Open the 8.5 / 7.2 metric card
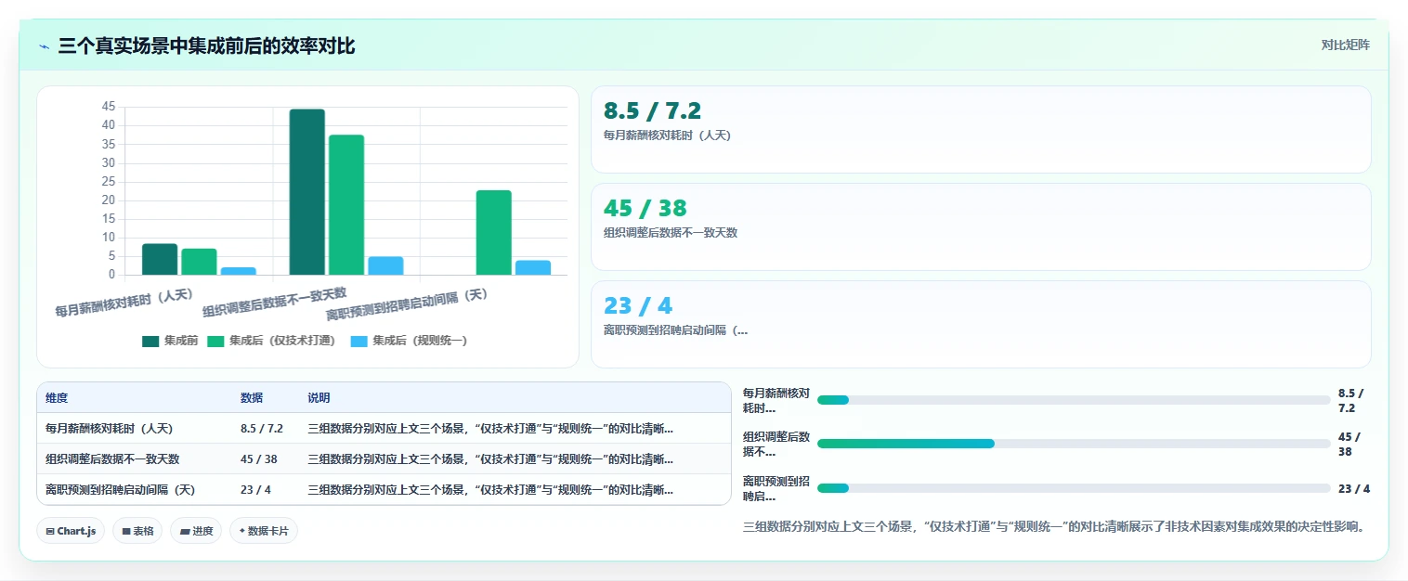This screenshot has height=581, width=1408. pyautogui.click(x=981, y=129)
